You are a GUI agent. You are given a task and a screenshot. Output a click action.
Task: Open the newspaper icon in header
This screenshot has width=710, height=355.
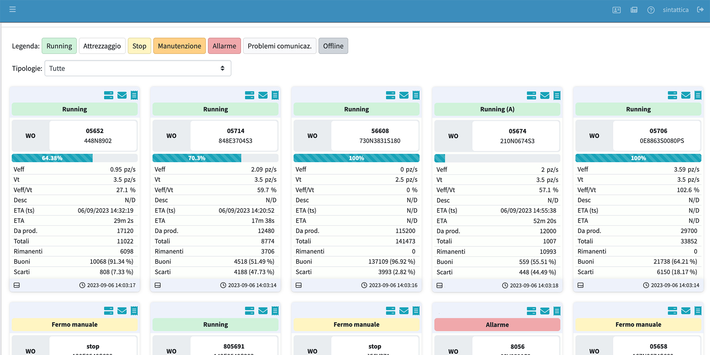[x=634, y=10]
